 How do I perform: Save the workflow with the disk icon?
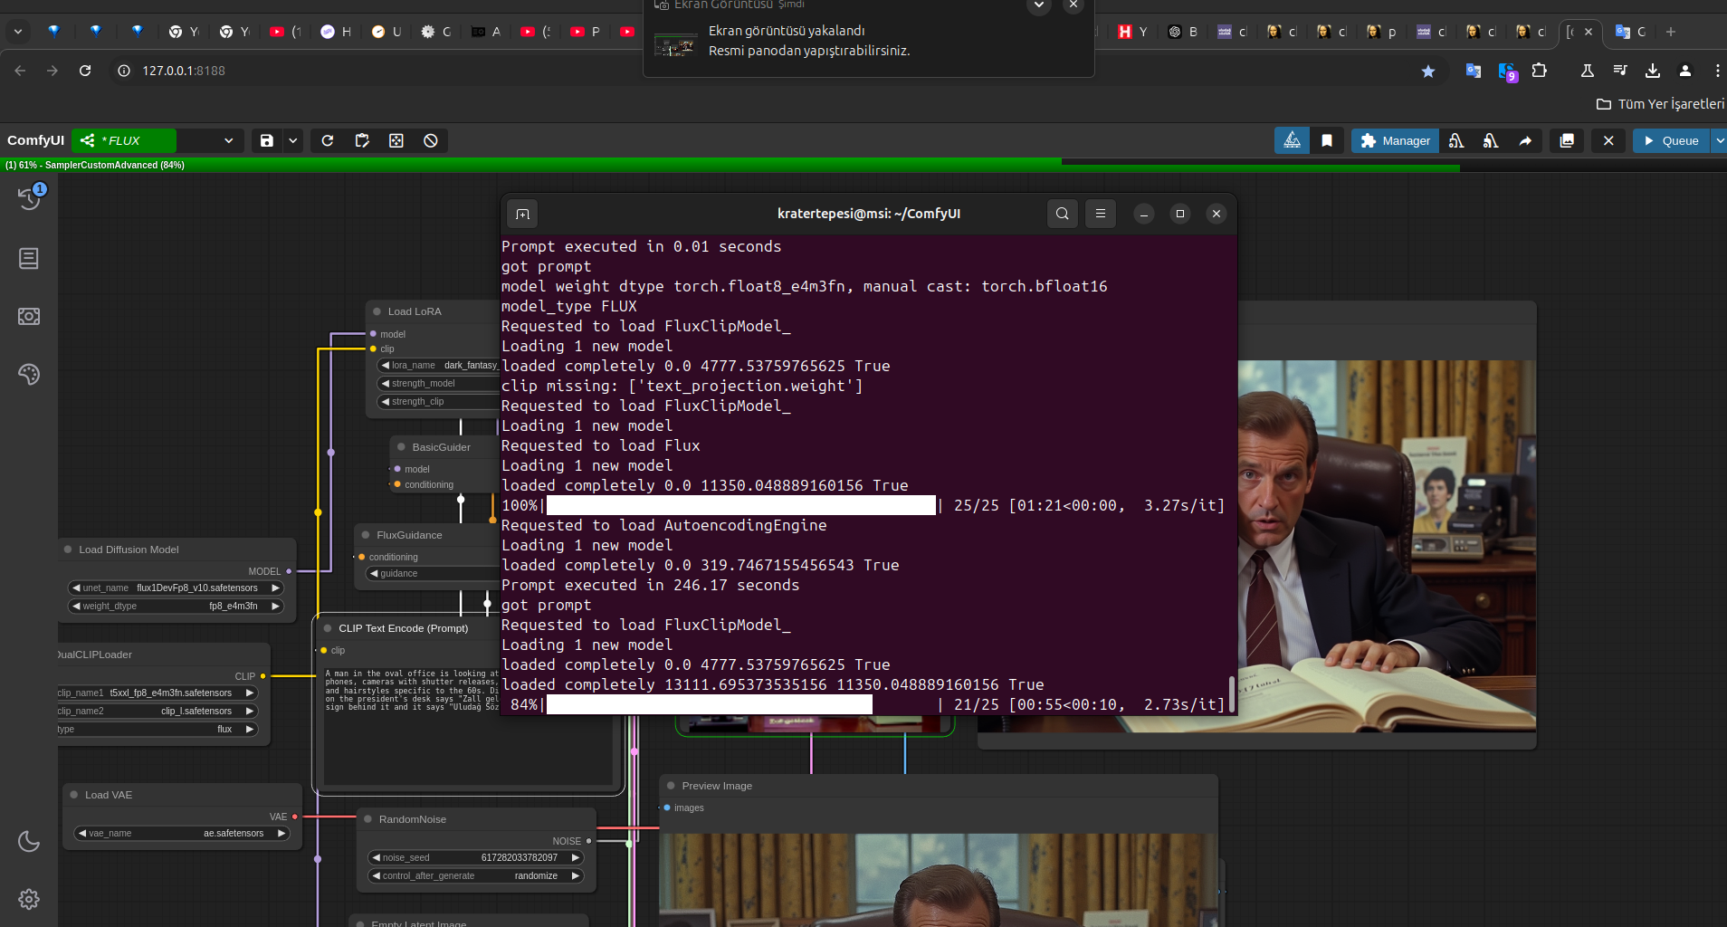pos(267,140)
